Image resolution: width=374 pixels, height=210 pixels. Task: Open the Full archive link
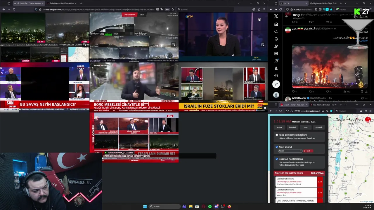click(317, 173)
